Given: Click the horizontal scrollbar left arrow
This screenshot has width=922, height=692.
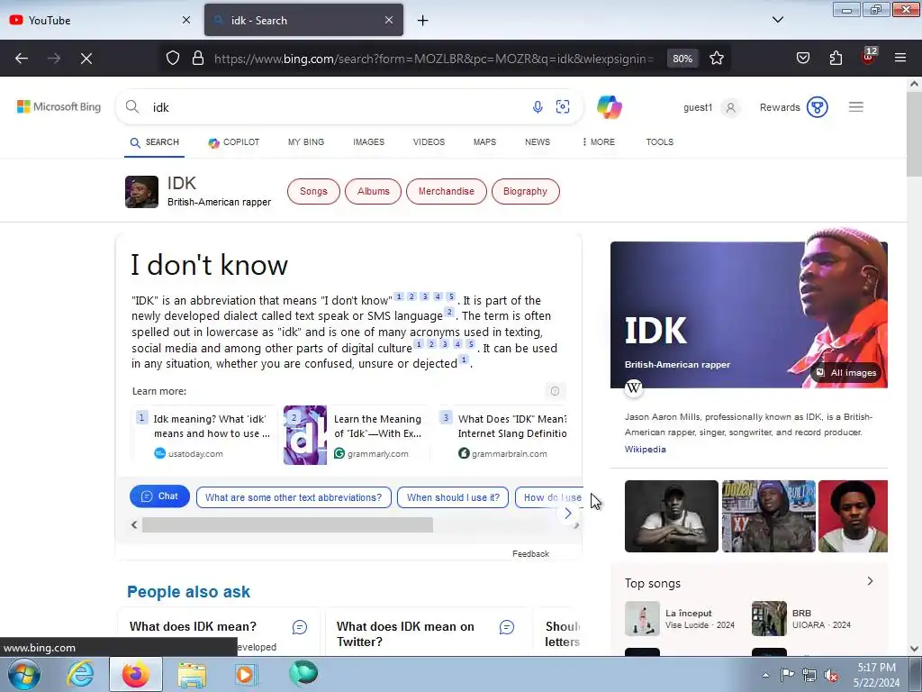Looking at the screenshot, I should pyautogui.click(x=134, y=525).
